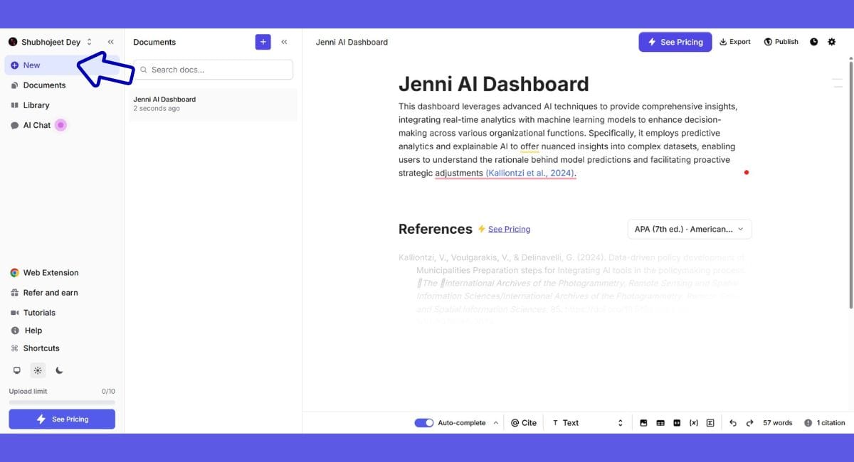This screenshot has width=854, height=462.
Task: Expand the Auto-complete options chevron
Action: tap(496, 423)
